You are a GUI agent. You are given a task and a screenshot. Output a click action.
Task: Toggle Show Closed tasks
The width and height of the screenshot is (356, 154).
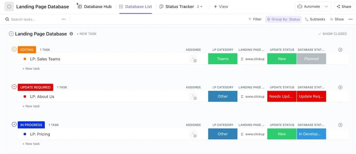(332, 34)
